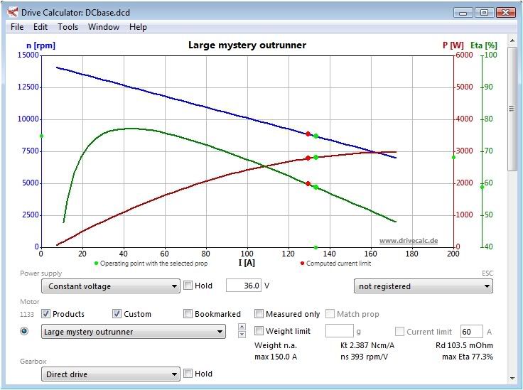The image size is (523, 390).
Task: Select the Motor radio button
Action: click(x=24, y=331)
